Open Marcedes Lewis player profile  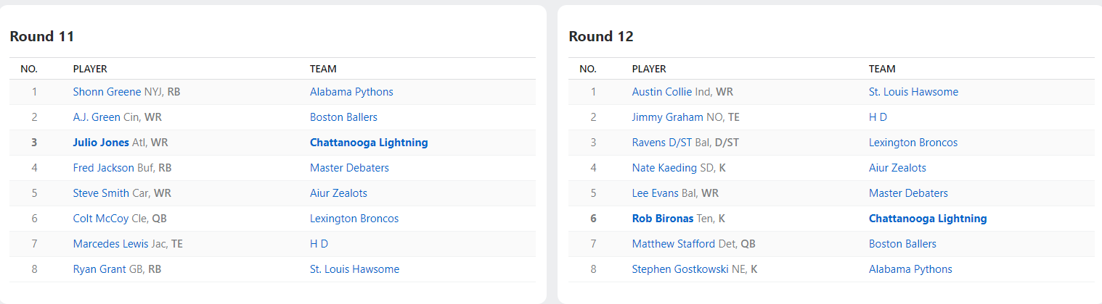point(111,244)
